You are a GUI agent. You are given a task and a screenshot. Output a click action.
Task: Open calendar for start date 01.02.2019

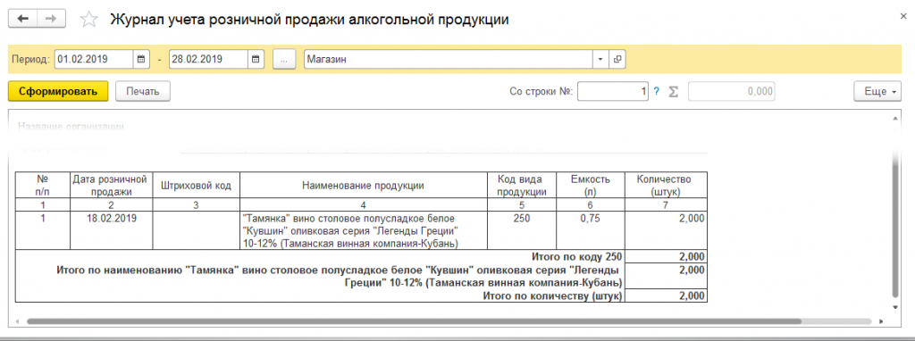point(140,59)
